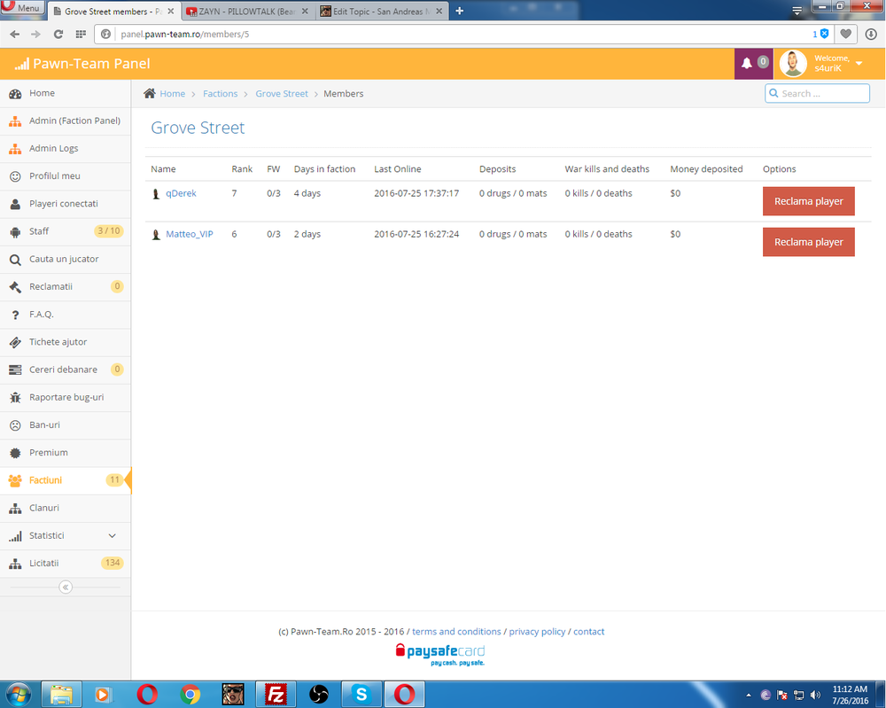Open the contact footer link
This screenshot has width=886, height=708.
[589, 632]
